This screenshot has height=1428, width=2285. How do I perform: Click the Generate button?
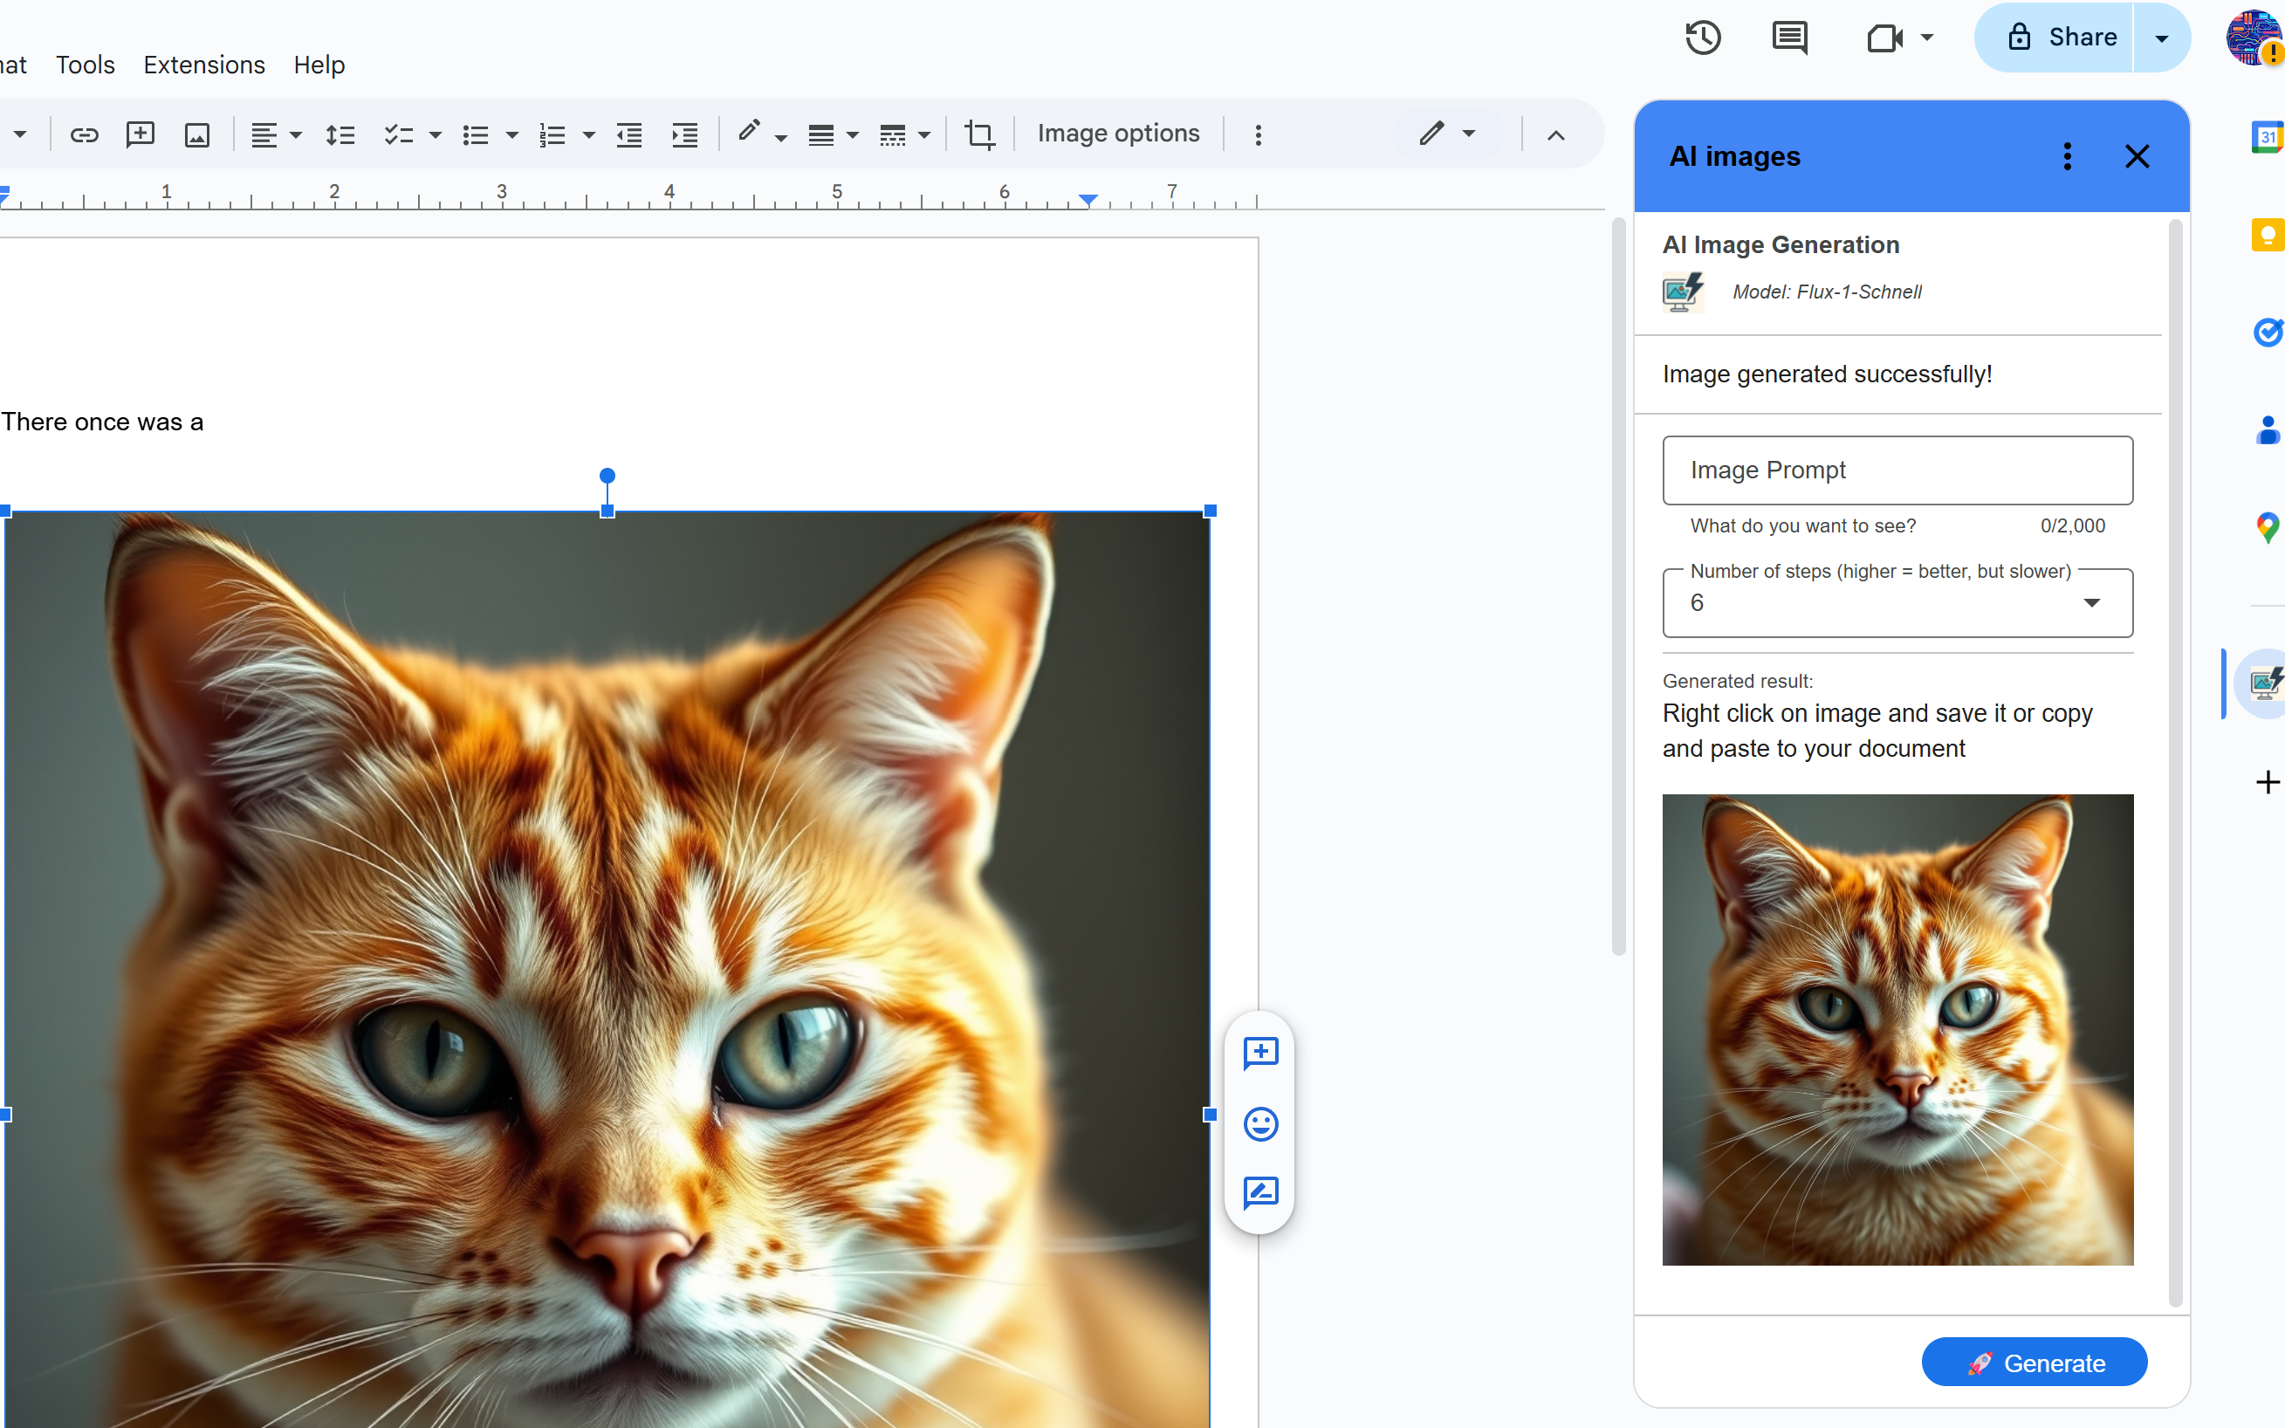[x=2035, y=1362]
